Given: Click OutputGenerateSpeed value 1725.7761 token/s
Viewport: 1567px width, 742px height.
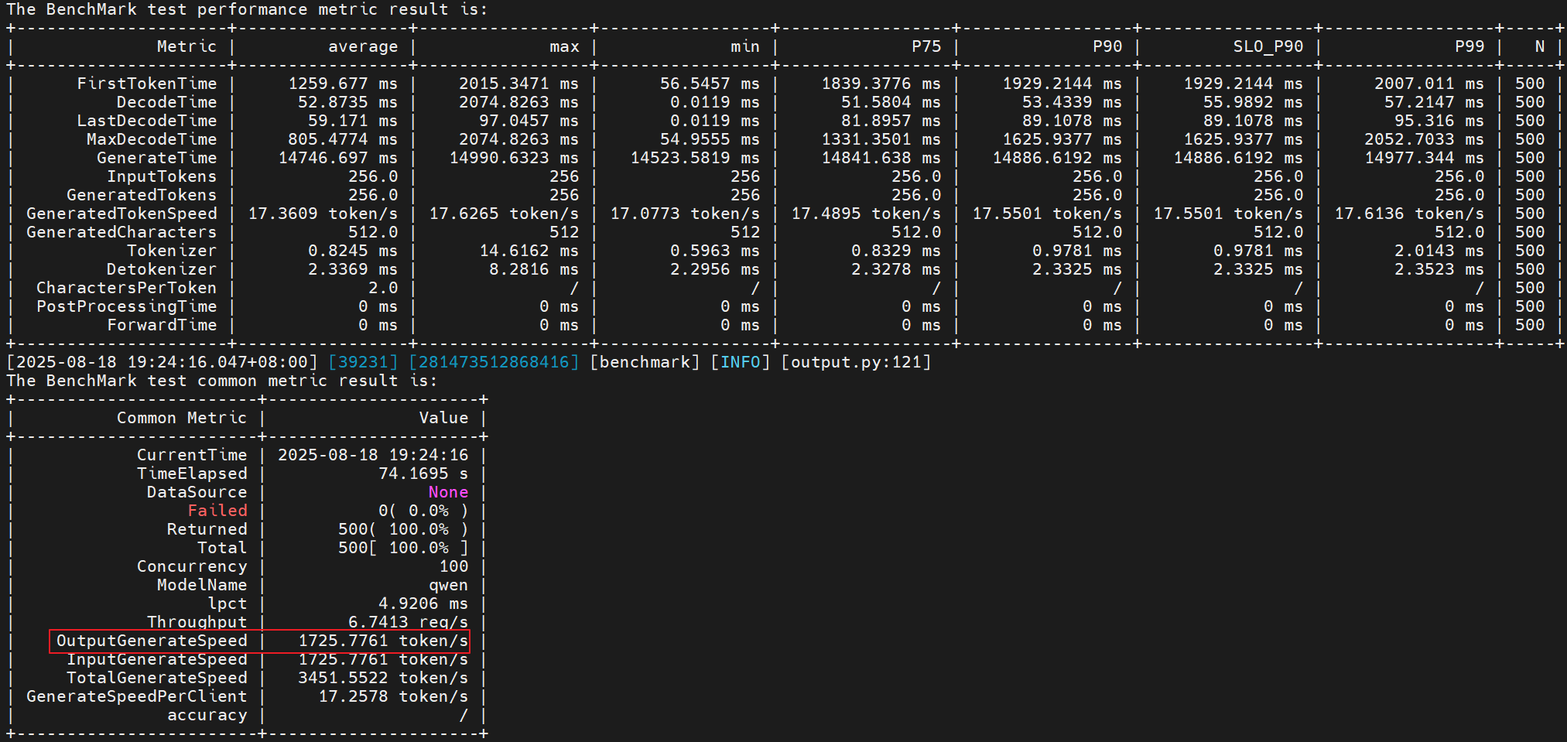Looking at the screenshot, I should [383, 641].
